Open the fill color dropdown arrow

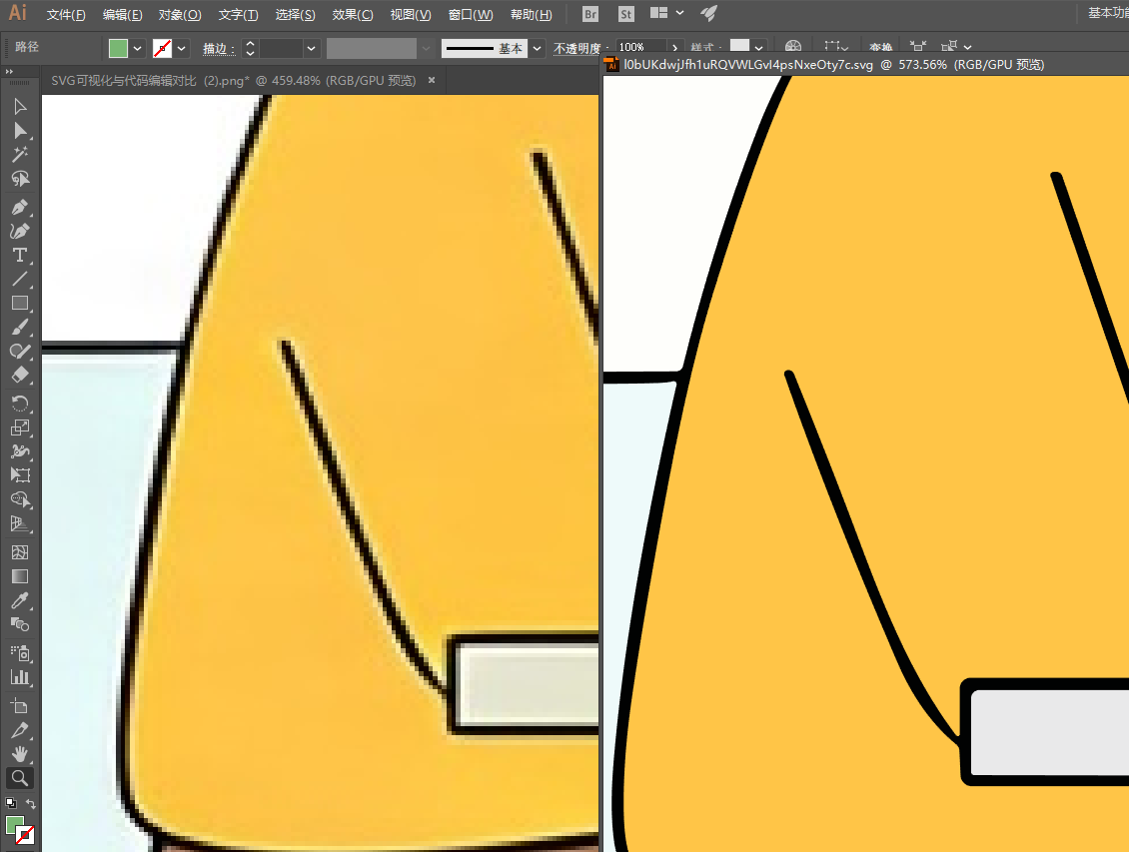138,48
